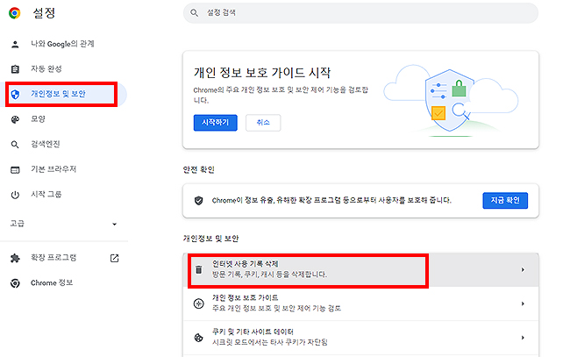Click the Chrome logo beside 설정
Screen dimensions: 570x357
point(15,13)
